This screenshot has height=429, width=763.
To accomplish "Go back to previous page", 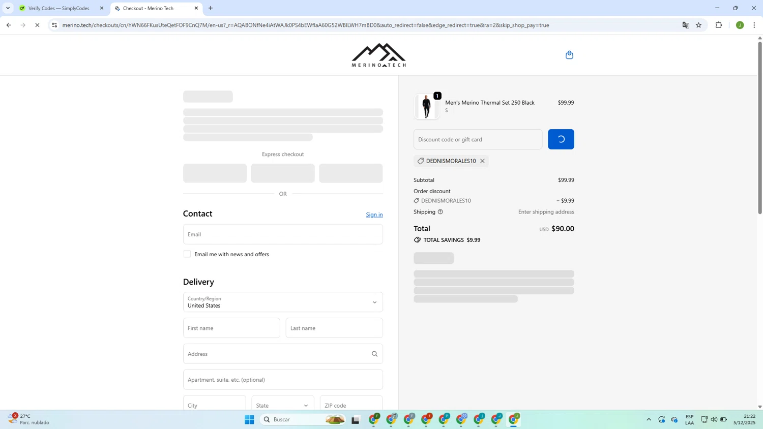I will click(9, 25).
